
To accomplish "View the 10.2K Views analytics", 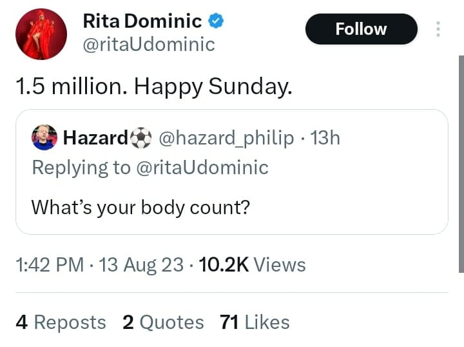I will click(253, 264).
